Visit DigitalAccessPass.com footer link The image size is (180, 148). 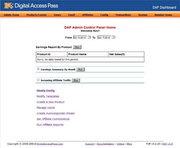(50, 144)
